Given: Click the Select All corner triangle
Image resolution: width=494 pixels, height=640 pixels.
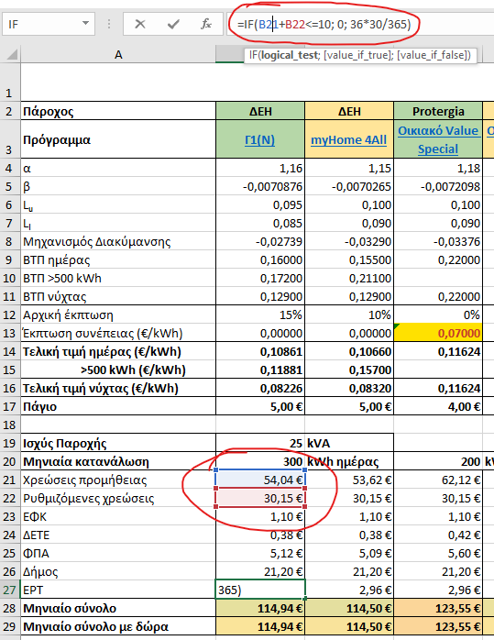Looking at the screenshot, I should (11, 54).
